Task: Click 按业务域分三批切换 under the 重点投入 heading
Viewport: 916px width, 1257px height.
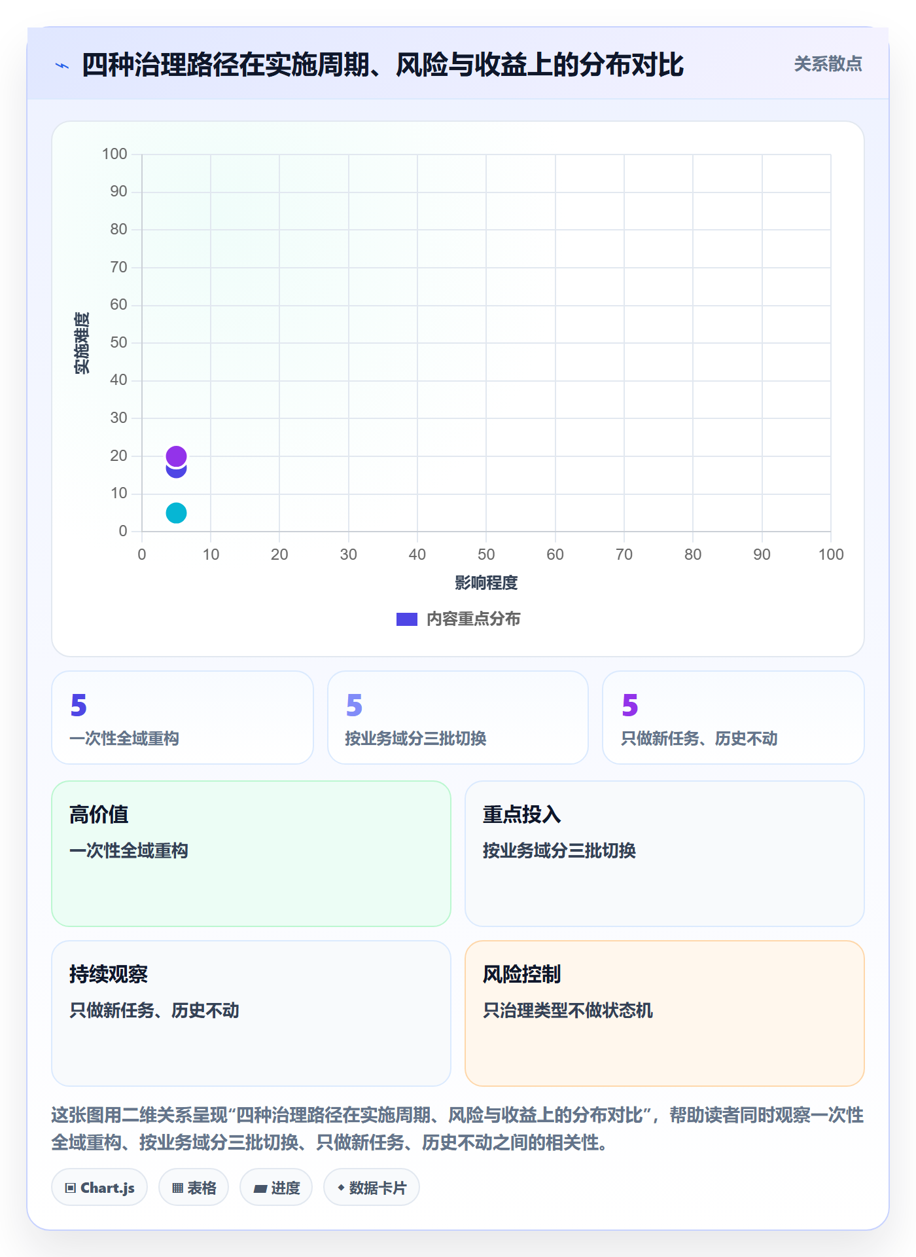Action: (x=559, y=850)
